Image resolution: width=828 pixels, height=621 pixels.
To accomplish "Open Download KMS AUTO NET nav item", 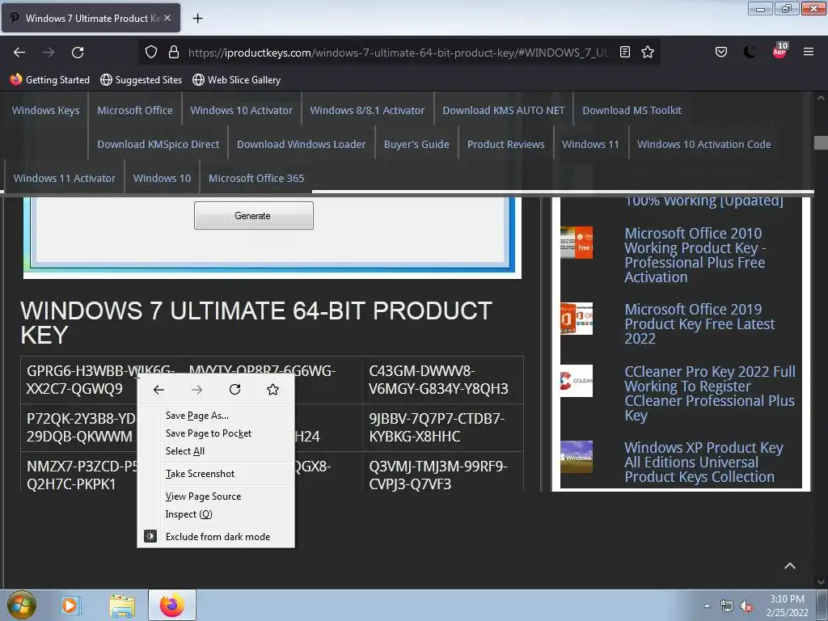I will coord(503,110).
